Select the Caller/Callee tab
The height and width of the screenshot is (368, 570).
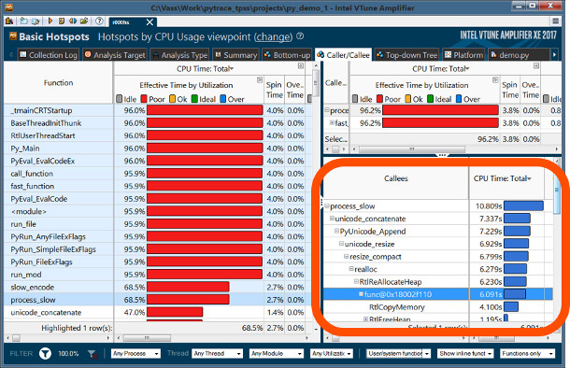[343, 55]
